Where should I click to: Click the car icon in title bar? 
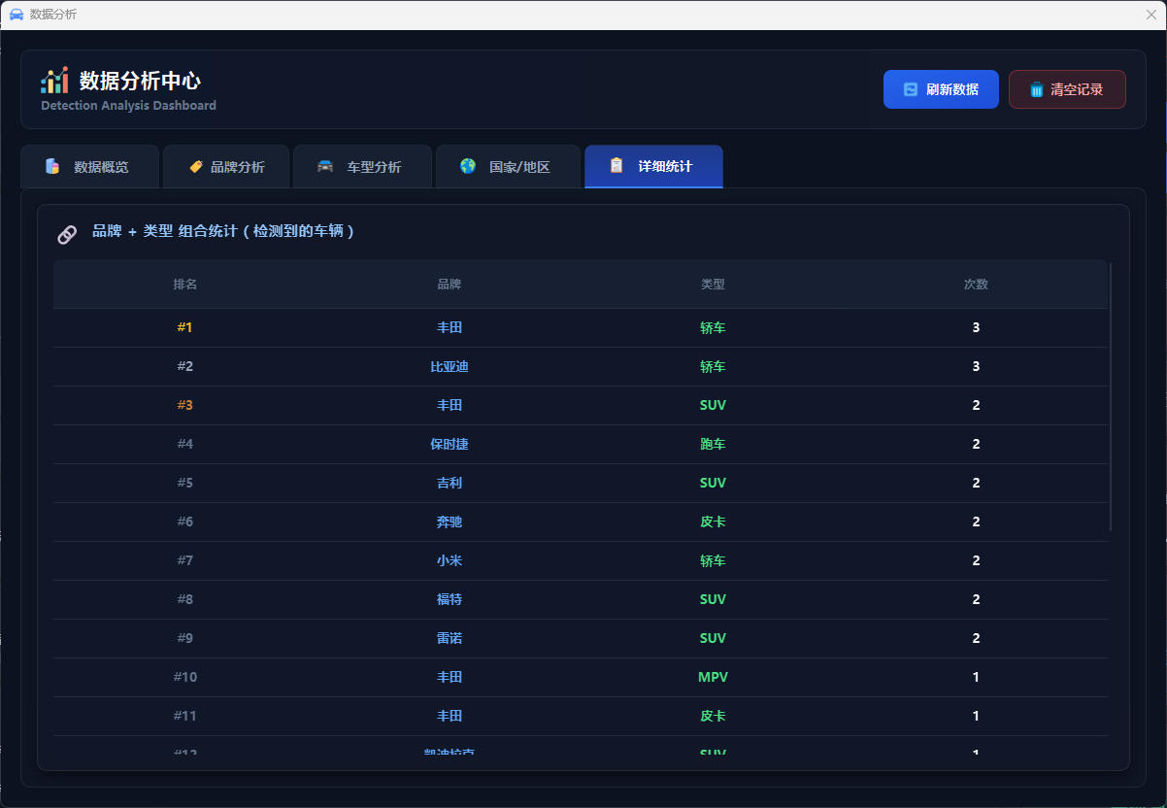coord(16,15)
